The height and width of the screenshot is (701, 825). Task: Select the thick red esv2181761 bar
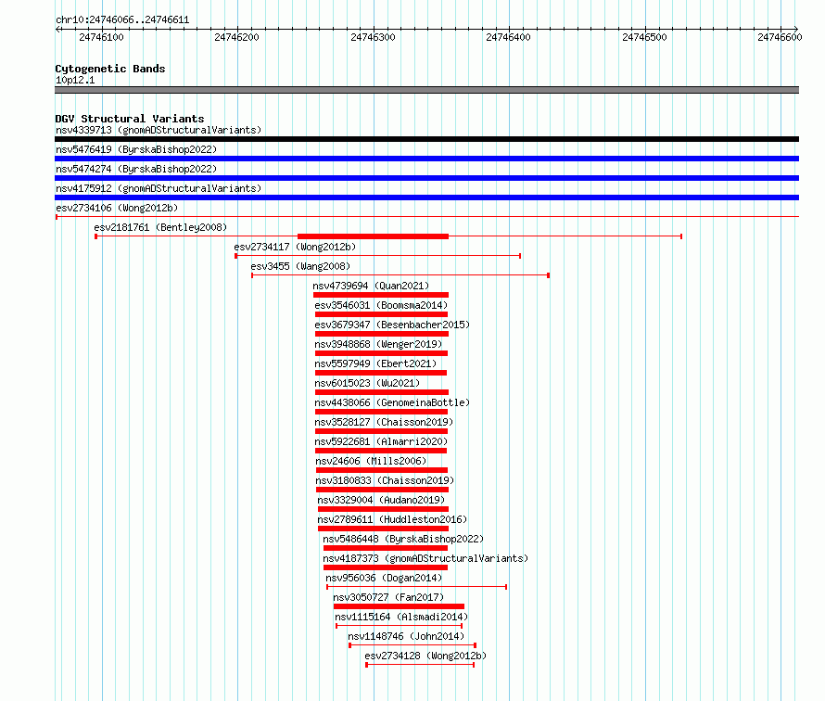coord(373,236)
